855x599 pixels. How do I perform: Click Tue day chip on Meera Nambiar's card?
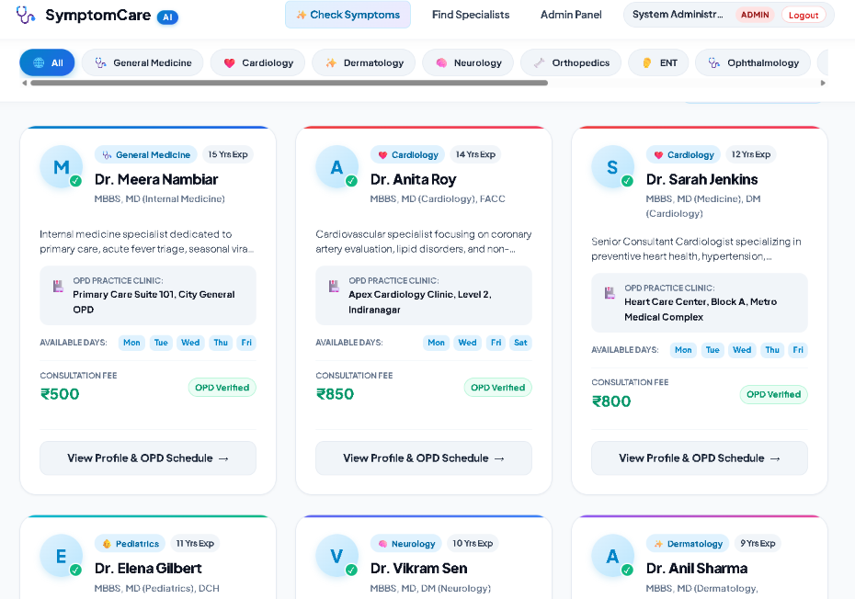click(161, 343)
